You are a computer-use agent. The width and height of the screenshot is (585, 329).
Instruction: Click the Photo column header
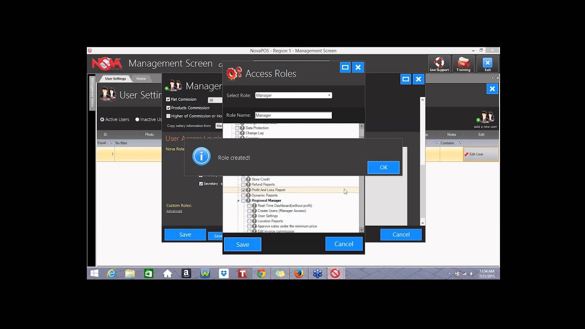tap(149, 134)
